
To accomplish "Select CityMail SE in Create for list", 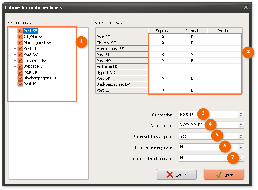I will [33, 37].
